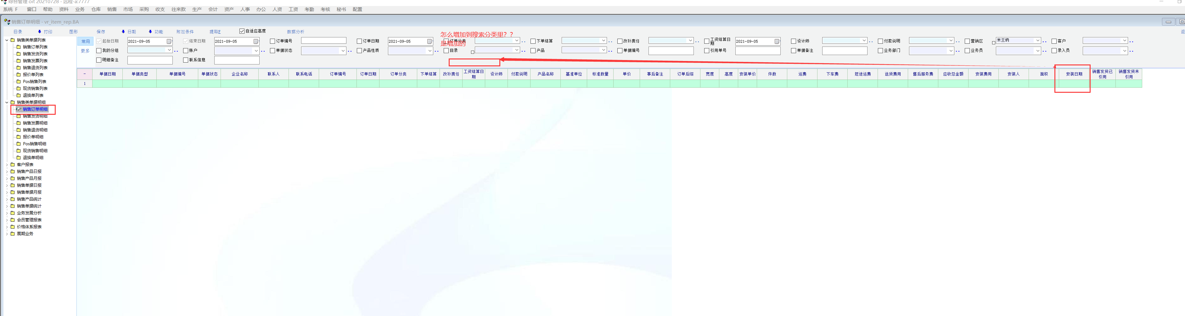Collapse the 销售类单据列表 tree node
The height and width of the screenshot is (316, 1185).
(7, 40)
